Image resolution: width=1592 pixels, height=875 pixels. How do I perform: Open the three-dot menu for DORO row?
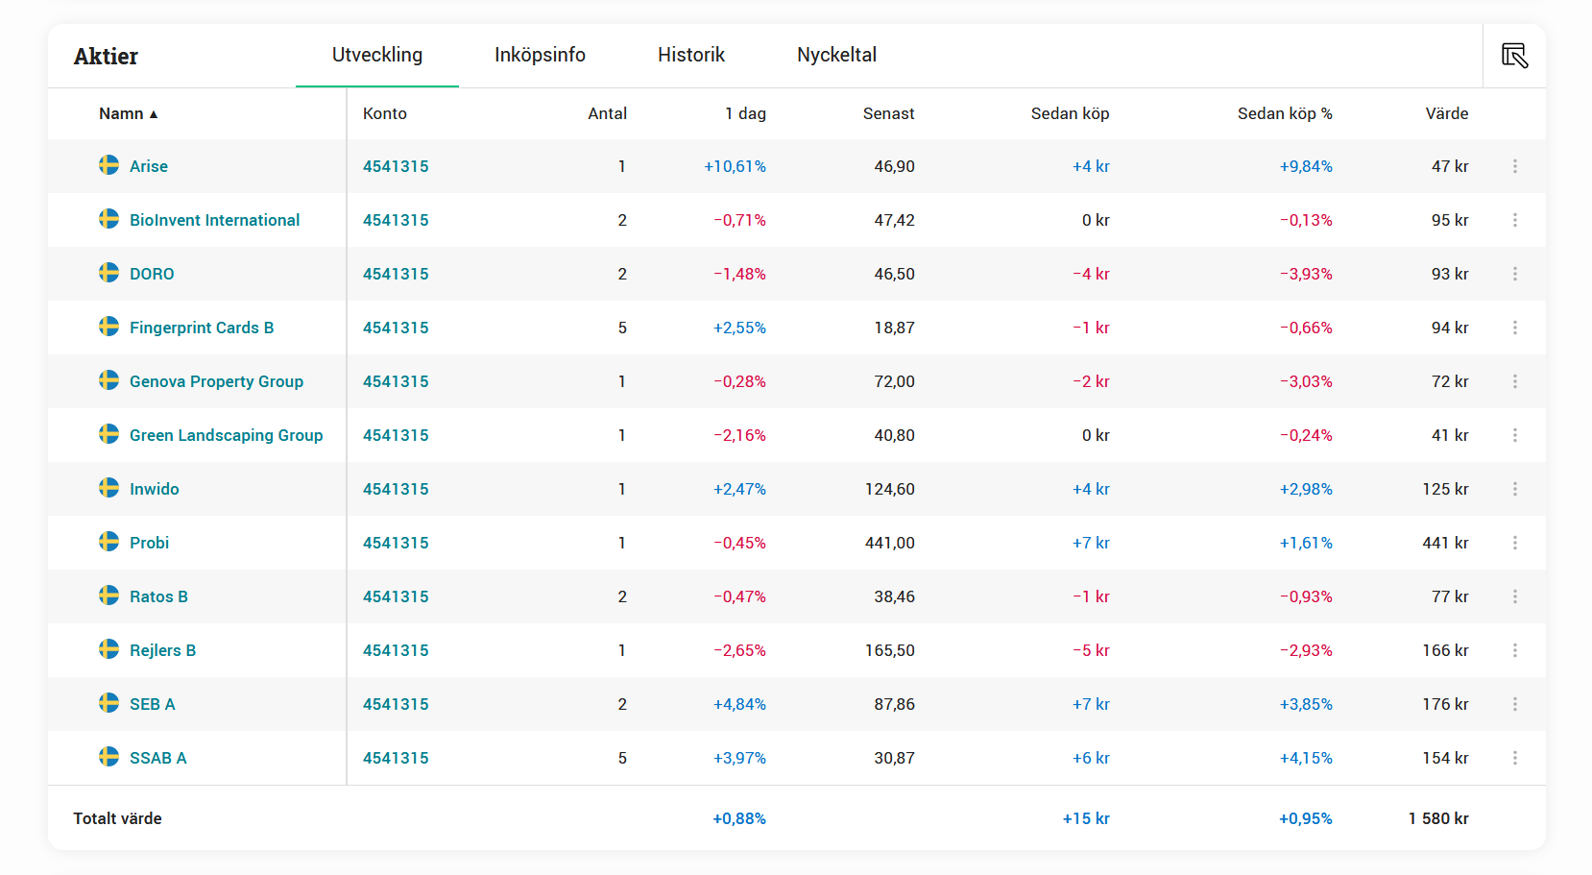[1515, 274]
